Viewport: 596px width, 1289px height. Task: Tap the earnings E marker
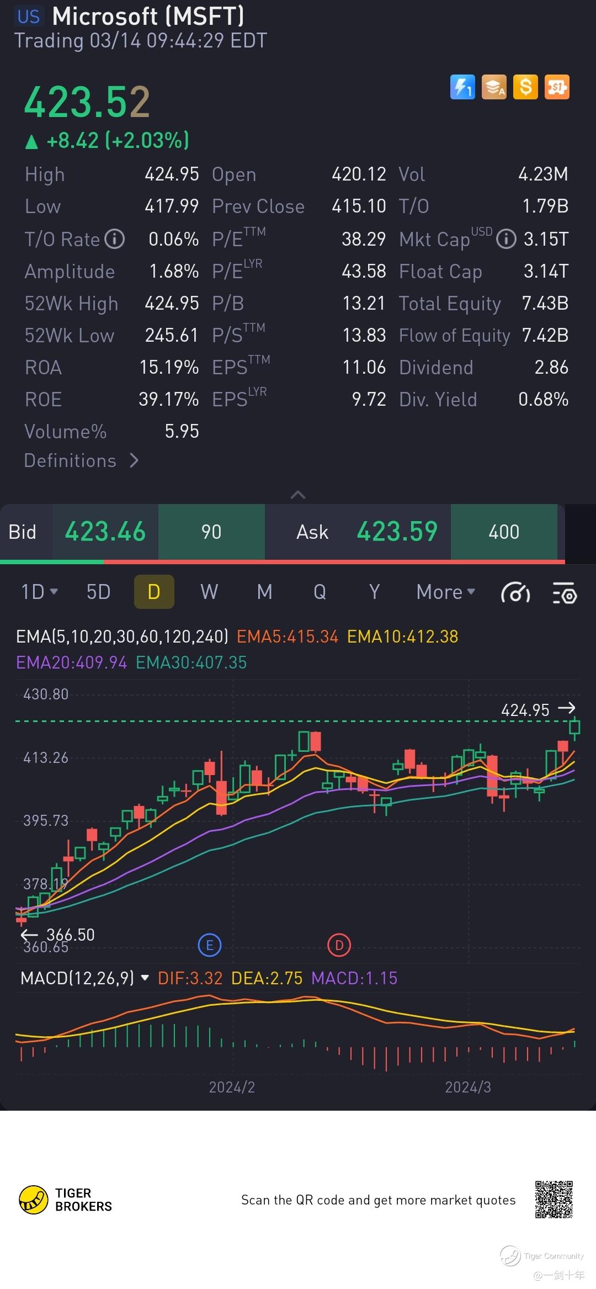[x=210, y=945]
